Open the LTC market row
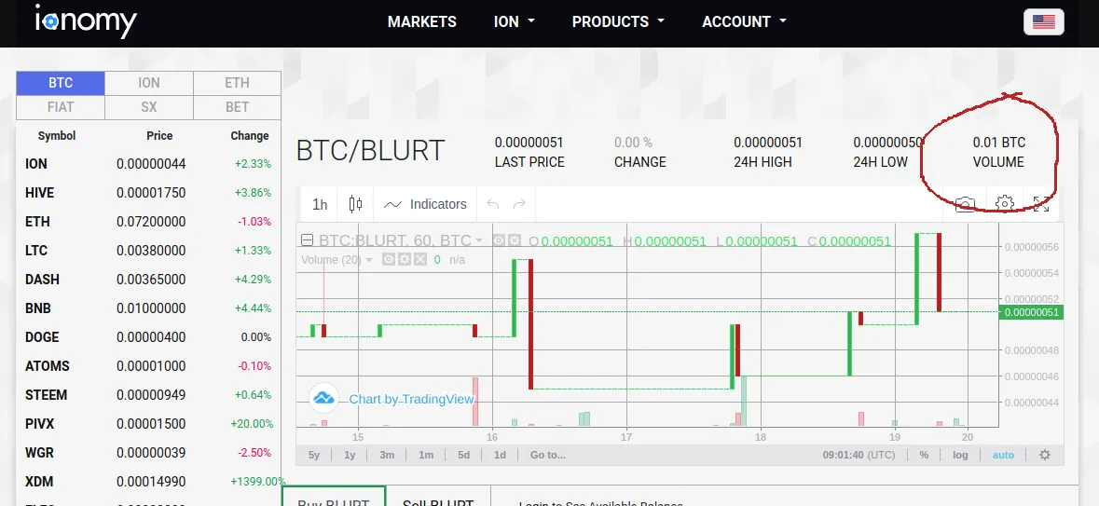1099x506 pixels. 148,250
